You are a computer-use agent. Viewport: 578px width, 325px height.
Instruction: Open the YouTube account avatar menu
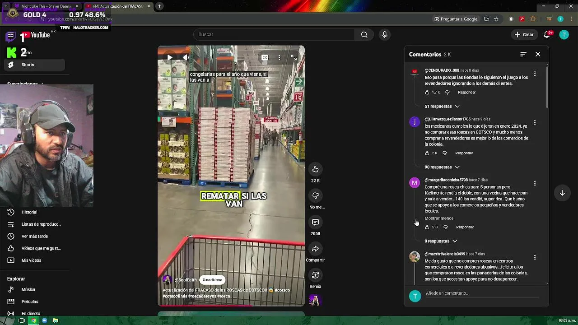click(564, 35)
